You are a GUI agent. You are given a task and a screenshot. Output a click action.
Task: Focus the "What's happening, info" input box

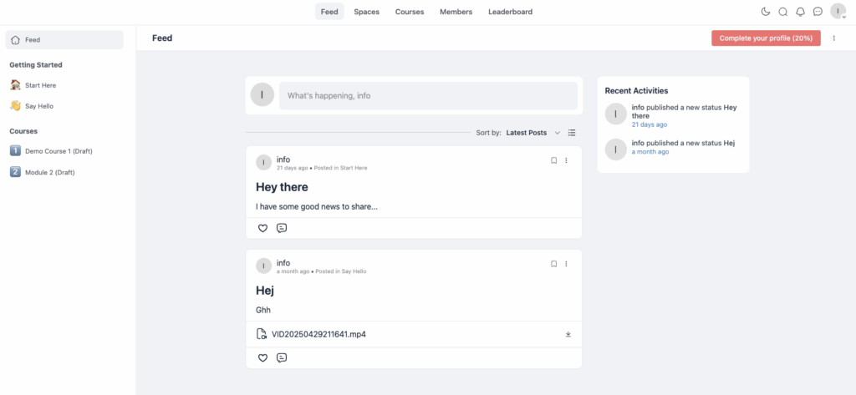428,95
